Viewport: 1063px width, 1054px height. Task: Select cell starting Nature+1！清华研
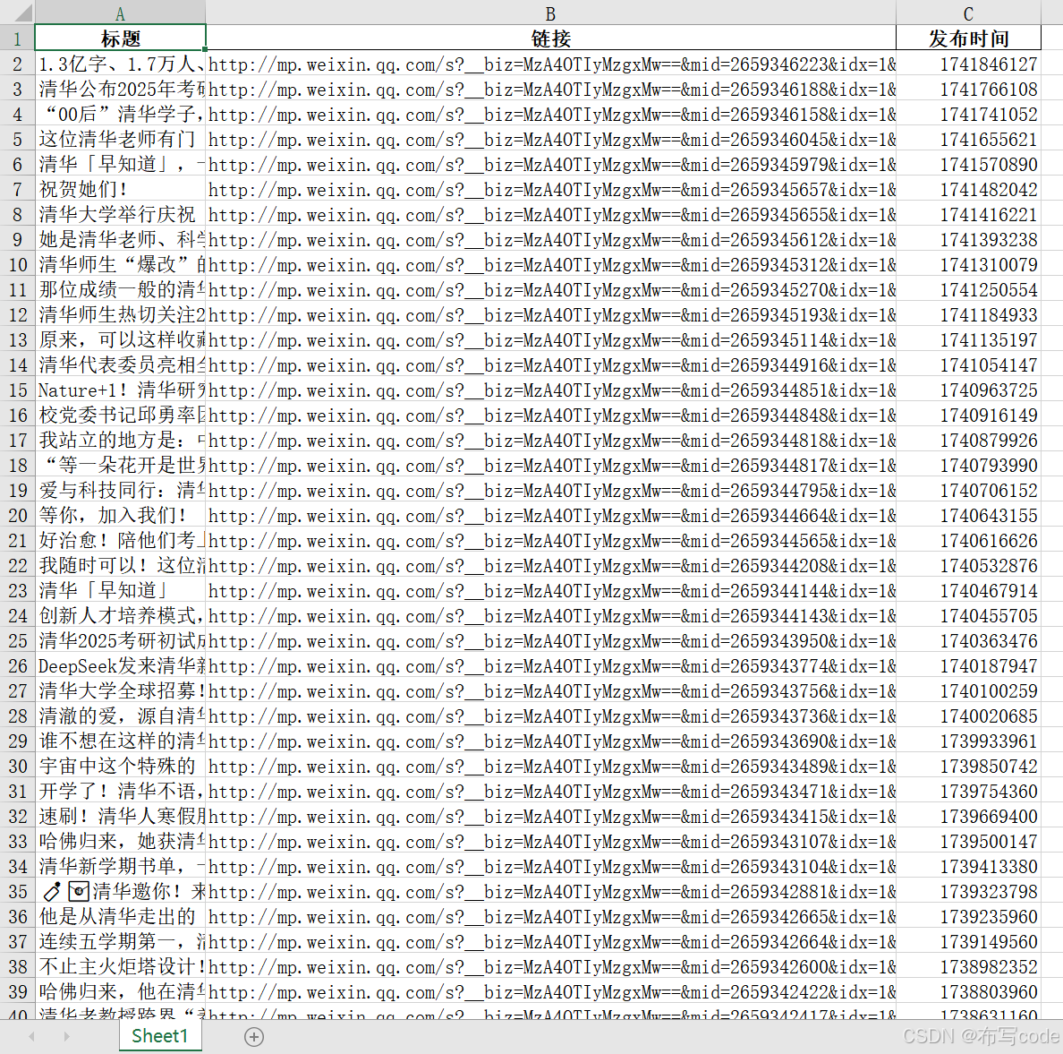(120, 390)
